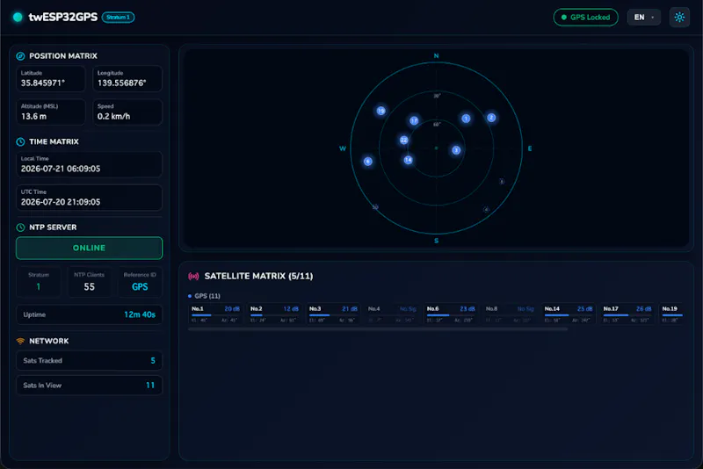The image size is (703, 469).
Task: Click the Satellite Matrix signal icon
Action: [x=193, y=277]
